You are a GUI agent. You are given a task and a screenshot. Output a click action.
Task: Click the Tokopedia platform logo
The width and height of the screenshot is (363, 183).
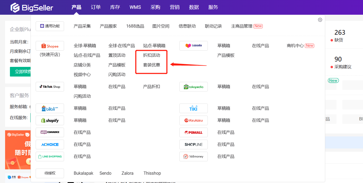click(193, 87)
